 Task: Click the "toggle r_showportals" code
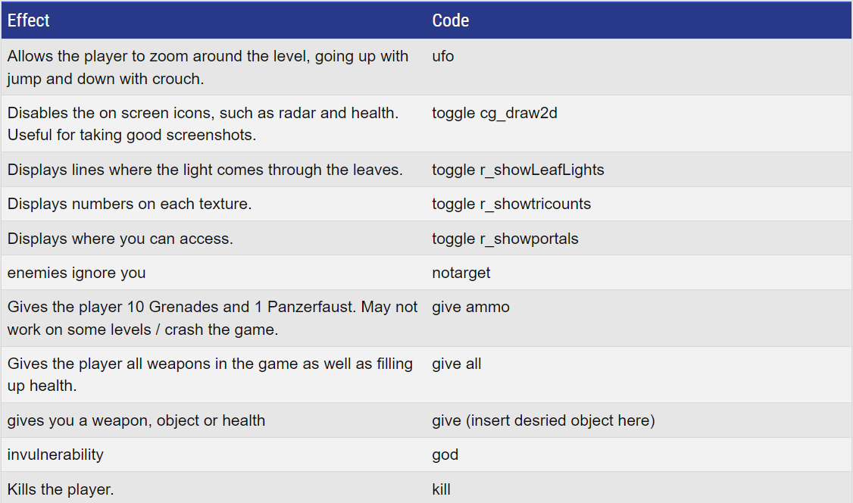click(505, 239)
